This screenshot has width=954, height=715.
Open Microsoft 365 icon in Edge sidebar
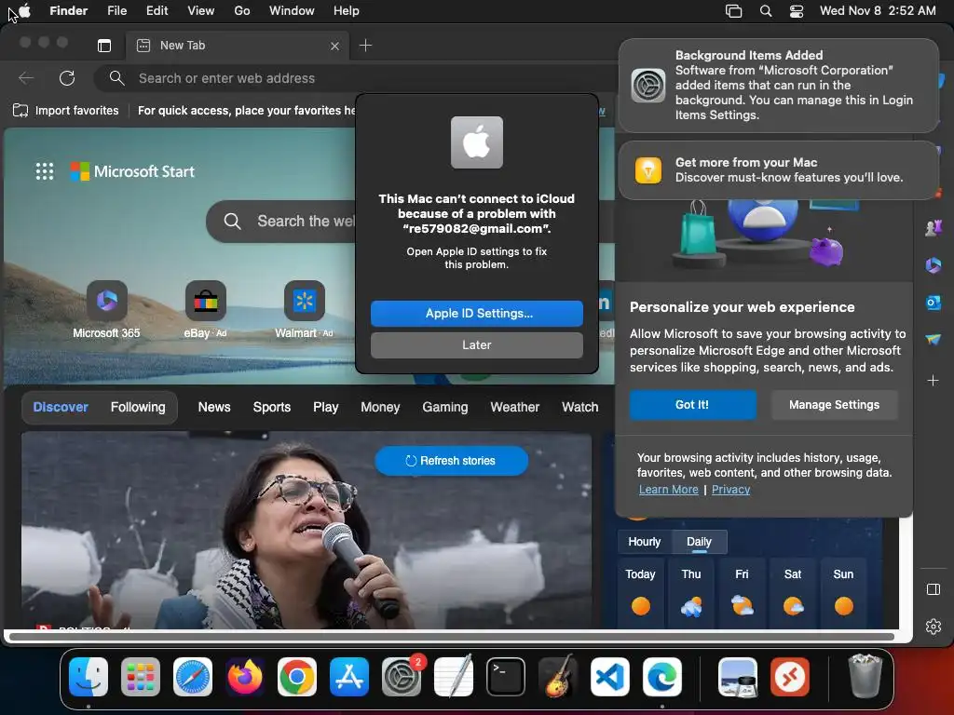tap(934, 265)
